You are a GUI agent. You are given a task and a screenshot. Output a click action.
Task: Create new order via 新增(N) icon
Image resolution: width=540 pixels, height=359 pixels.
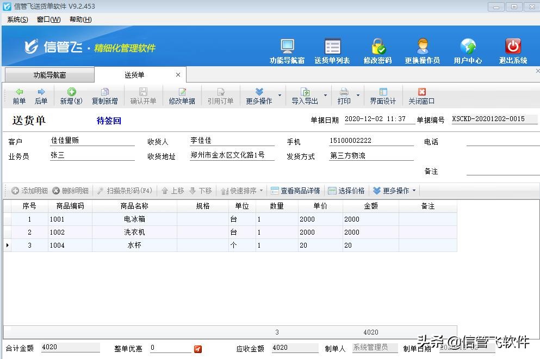pos(70,96)
